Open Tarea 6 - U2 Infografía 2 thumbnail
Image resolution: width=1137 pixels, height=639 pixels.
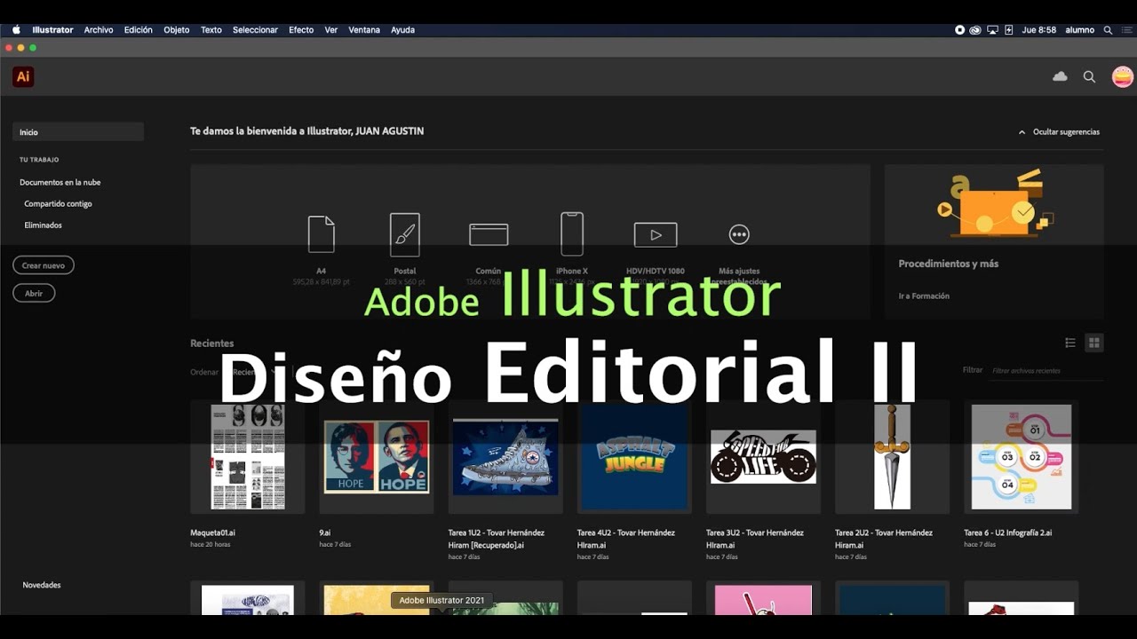click(x=1022, y=456)
